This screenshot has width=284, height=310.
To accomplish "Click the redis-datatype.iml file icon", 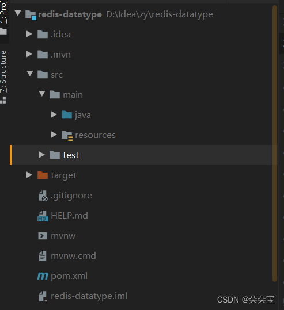I will coord(43,296).
